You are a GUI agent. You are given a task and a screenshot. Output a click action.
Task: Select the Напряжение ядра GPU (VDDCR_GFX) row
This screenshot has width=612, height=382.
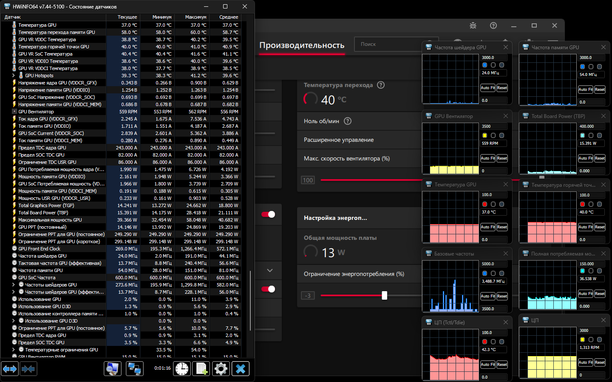[120, 83]
